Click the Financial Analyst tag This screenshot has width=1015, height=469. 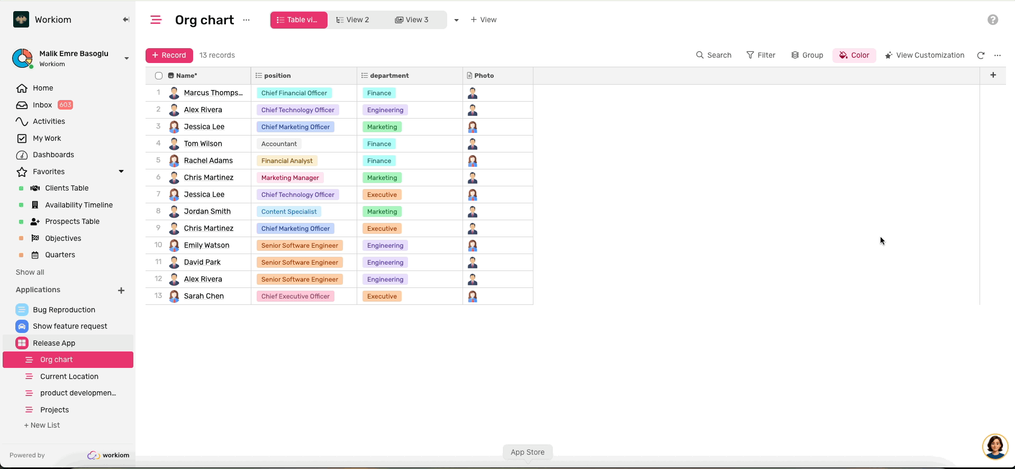pos(287,161)
